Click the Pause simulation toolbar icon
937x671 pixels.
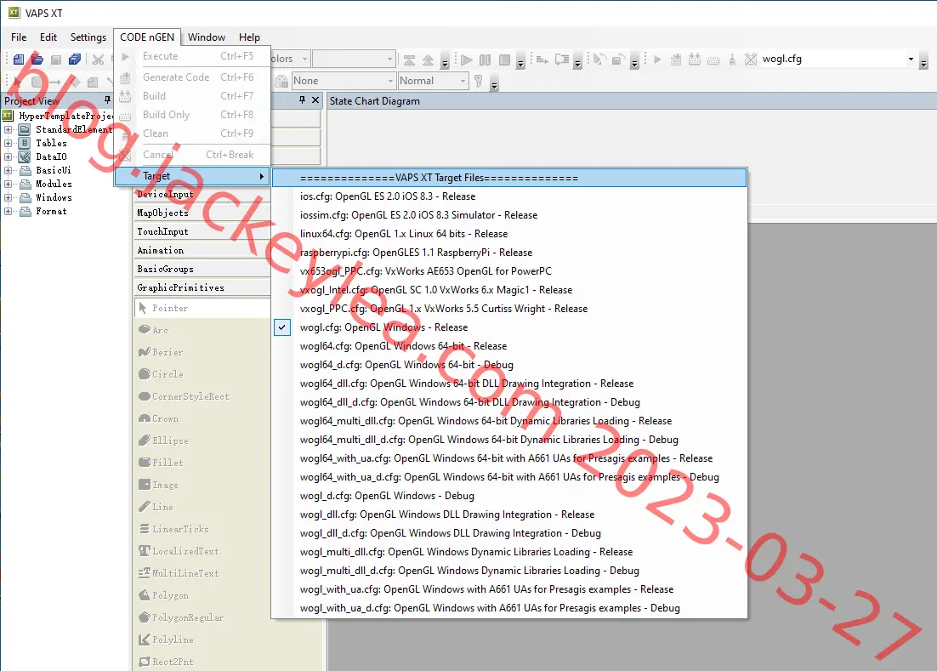tap(486, 60)
